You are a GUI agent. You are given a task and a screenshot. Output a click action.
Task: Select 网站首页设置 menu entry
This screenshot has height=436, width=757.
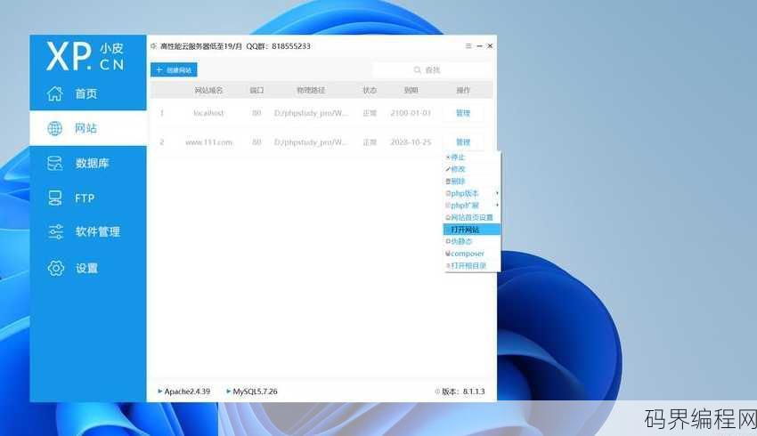pyautogui.click(x=472, y=217)
